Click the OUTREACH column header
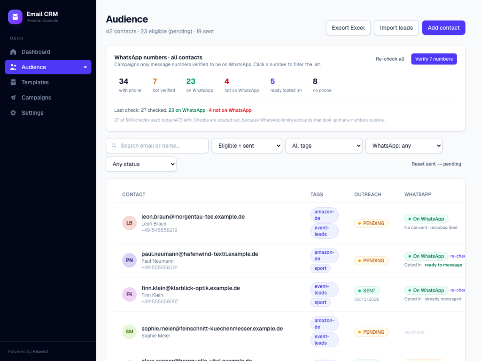This screenshot has width=481, height=361. point(368,194)
